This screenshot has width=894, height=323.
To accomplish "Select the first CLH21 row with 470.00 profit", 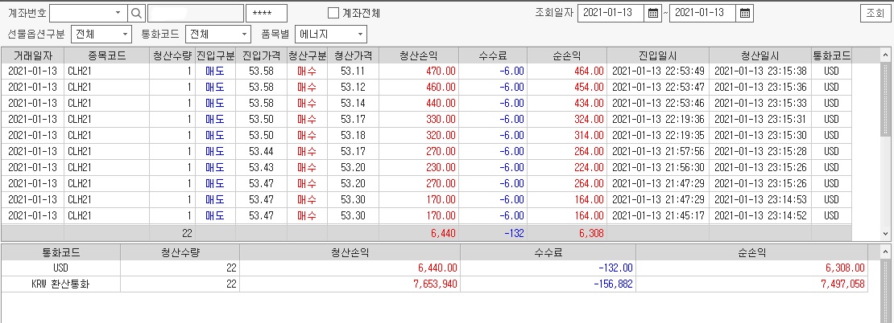I will [x=426, y=71].
